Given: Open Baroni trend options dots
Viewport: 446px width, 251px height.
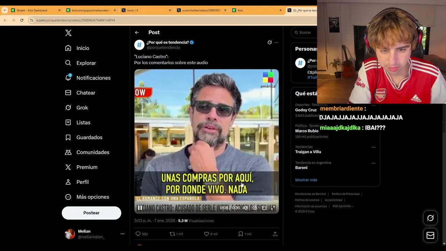Looking at the screenshot, I should pos(374,163).
